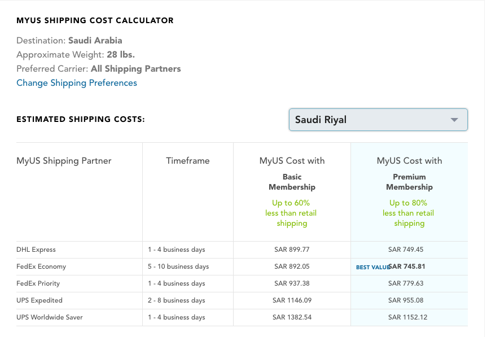The width and height of the screenshot is (491, 337).
Task: Select the DHL Express shipping partner row
Action: click(x=36, y=250)
